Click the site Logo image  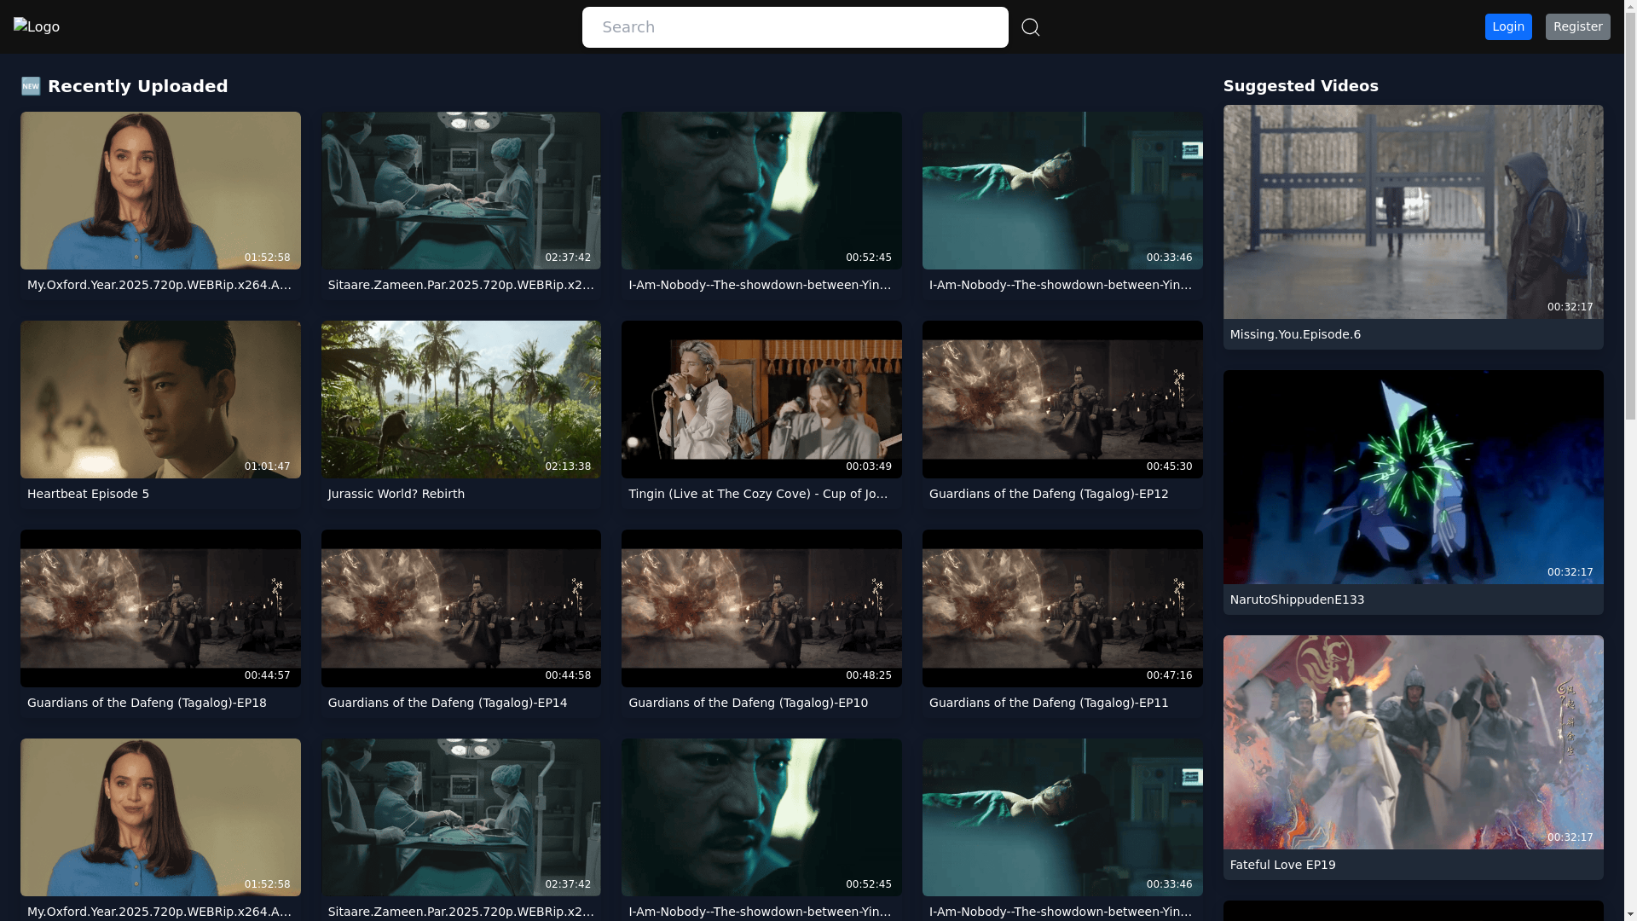tap(37, 27)
